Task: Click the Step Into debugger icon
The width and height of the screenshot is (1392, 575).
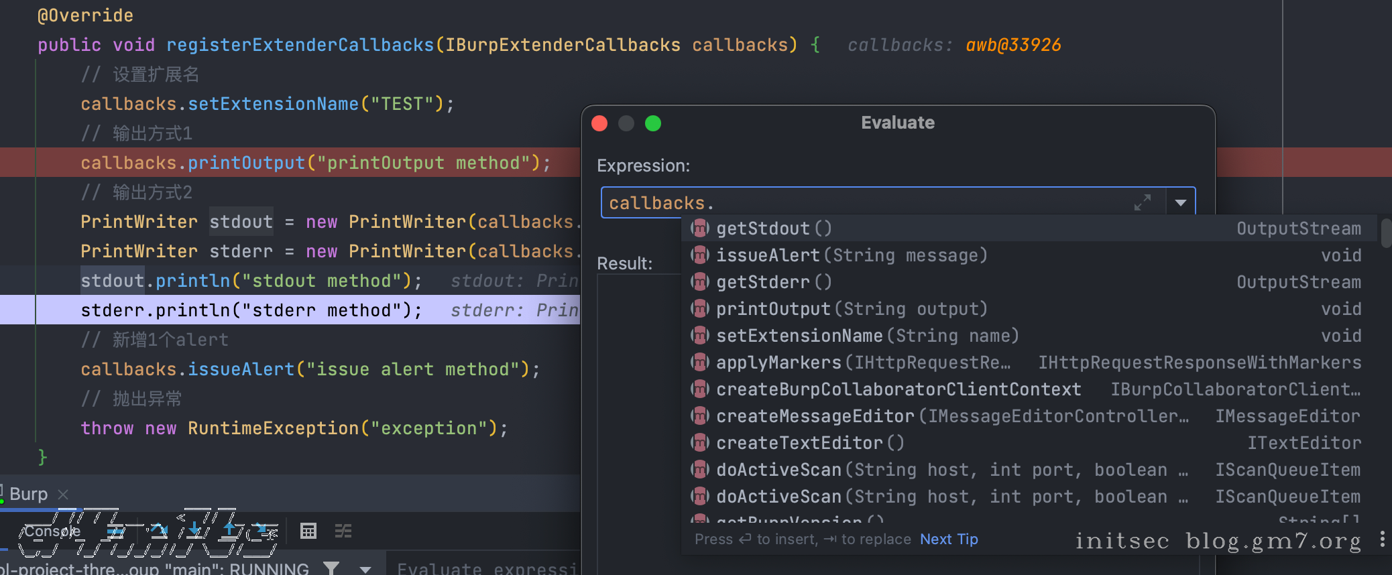Action: click(x=194, y=531)
